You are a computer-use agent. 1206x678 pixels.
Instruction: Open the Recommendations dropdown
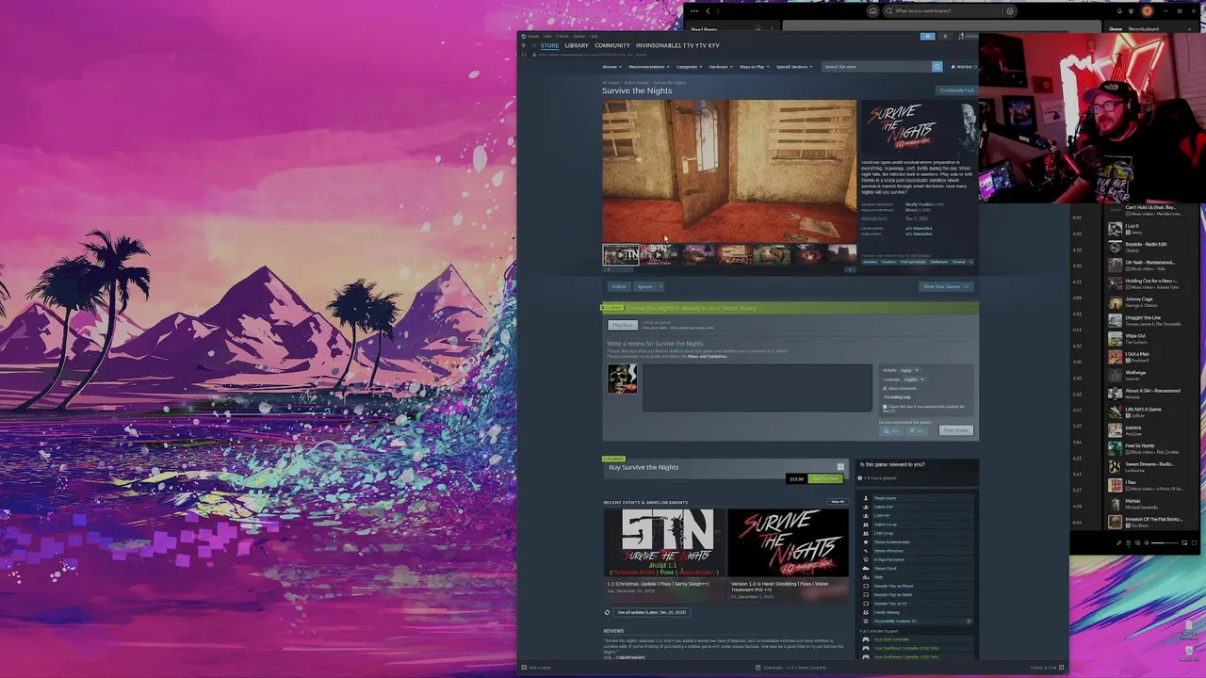(649, 67)
